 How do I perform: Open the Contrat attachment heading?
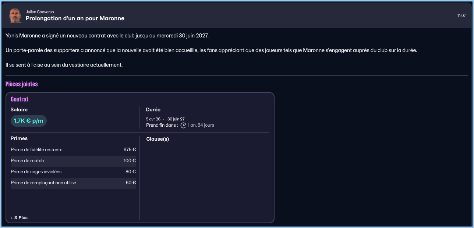pos(20,99)
